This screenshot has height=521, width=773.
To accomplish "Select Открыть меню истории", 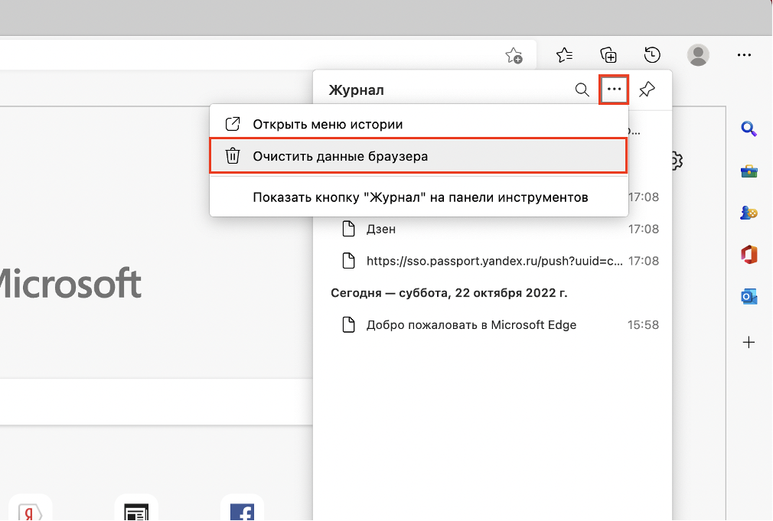I will (328, 124).
